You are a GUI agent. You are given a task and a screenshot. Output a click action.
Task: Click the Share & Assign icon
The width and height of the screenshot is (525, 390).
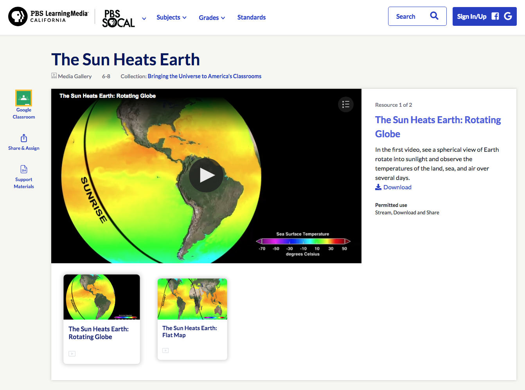point(23,138)
